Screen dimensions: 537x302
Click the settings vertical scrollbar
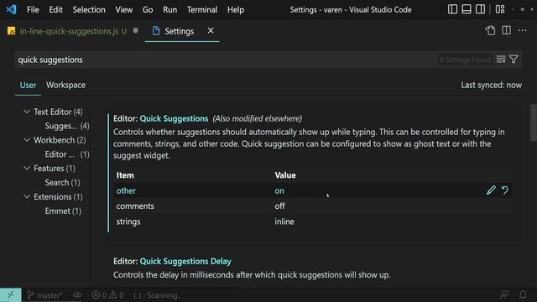(534, 122)
